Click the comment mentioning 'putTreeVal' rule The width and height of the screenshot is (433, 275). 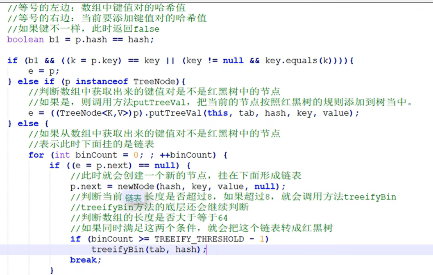click(x=220, y=103)
